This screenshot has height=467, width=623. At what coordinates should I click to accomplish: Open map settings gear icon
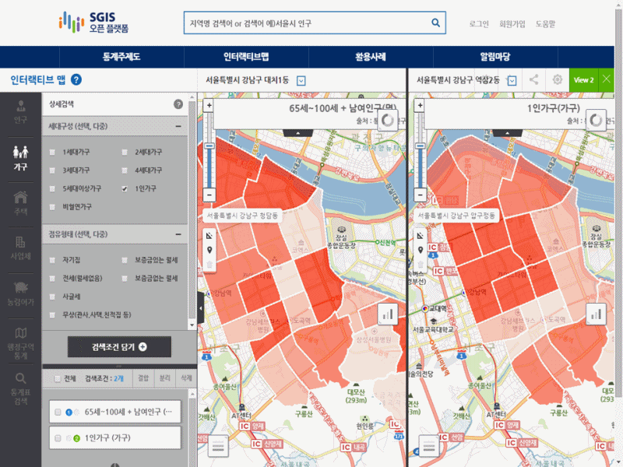(558, 79)
